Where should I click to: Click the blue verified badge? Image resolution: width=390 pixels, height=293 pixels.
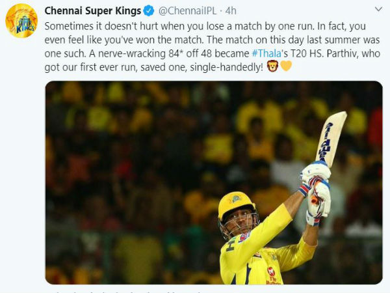tap(149, 11)
